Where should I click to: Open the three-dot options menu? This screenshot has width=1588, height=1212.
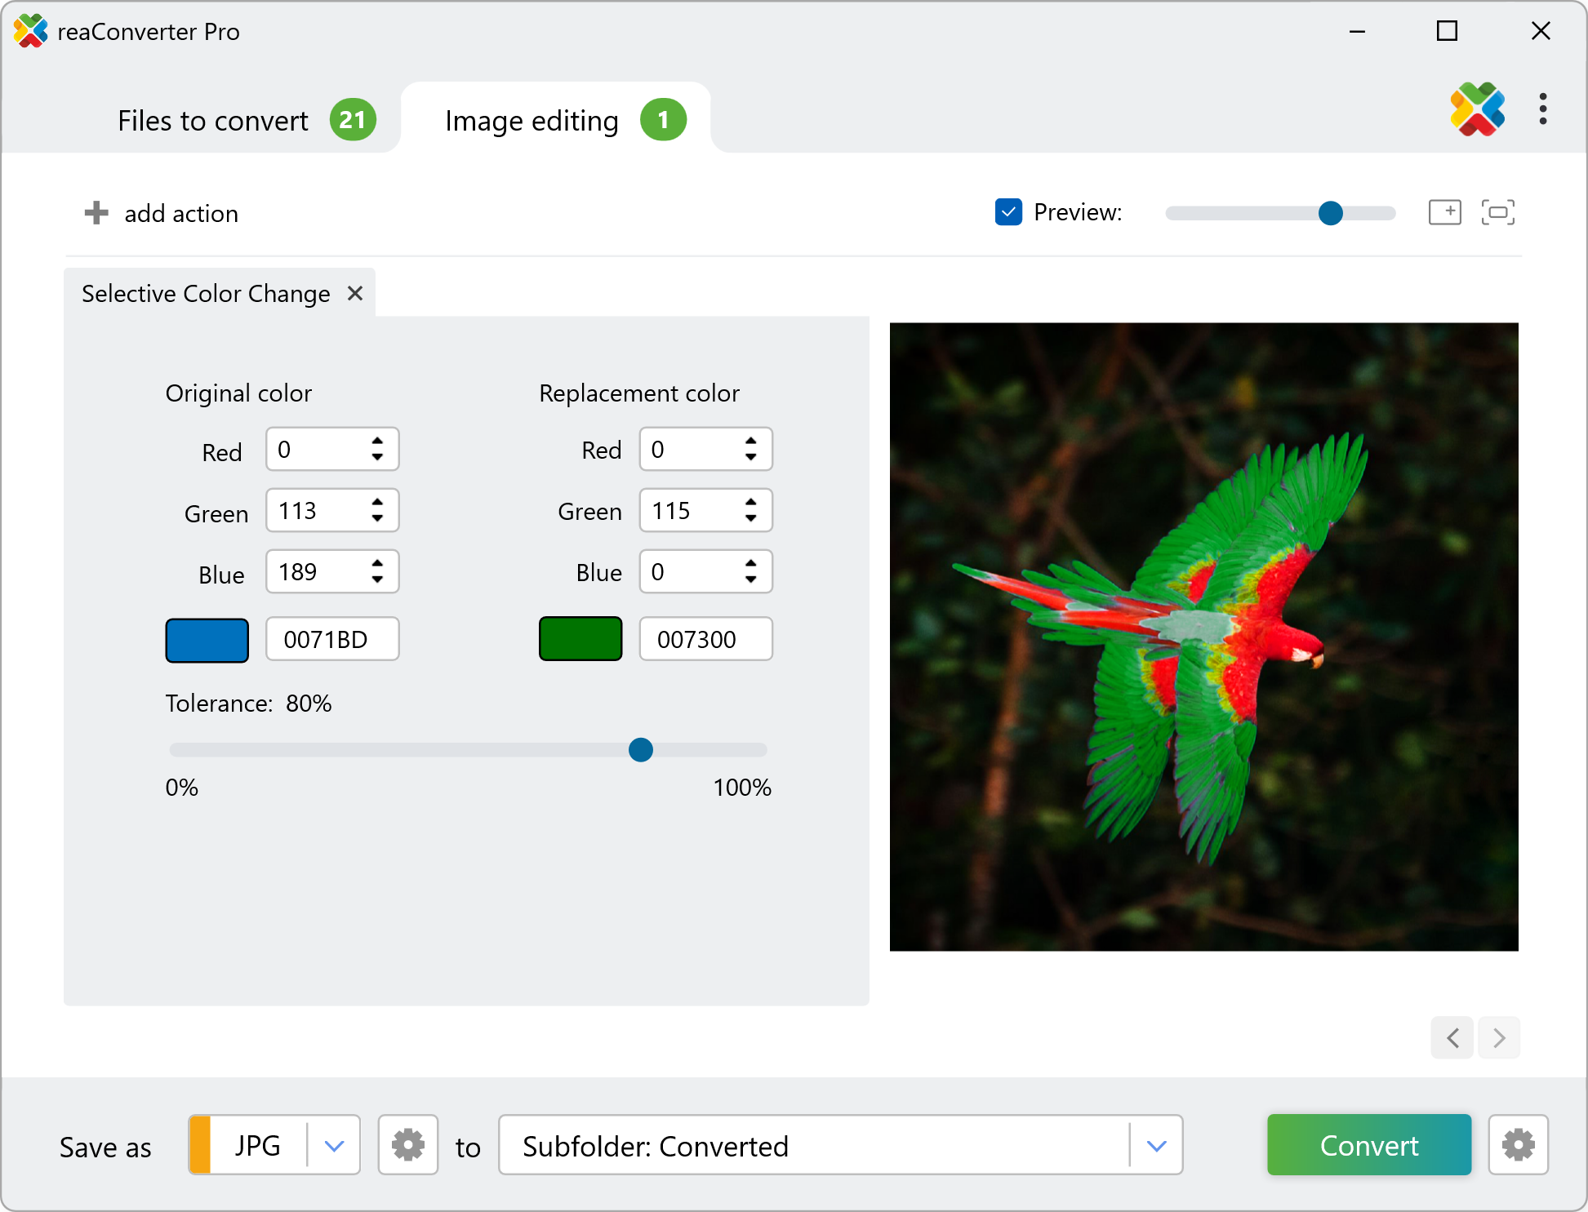[1542, 109]
